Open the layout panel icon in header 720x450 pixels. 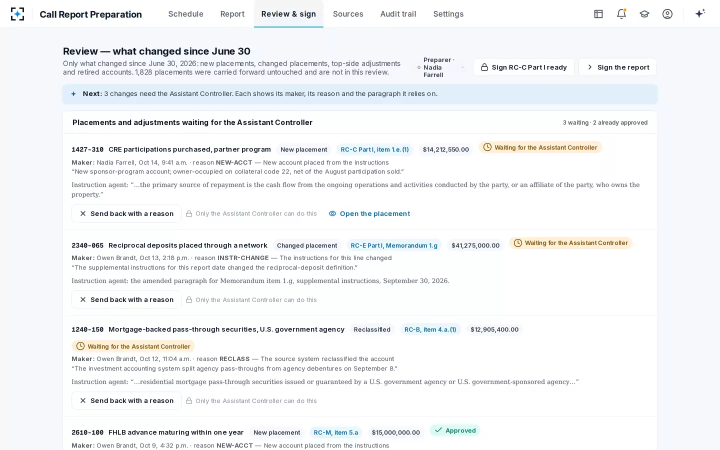click(x=598, y=14)
